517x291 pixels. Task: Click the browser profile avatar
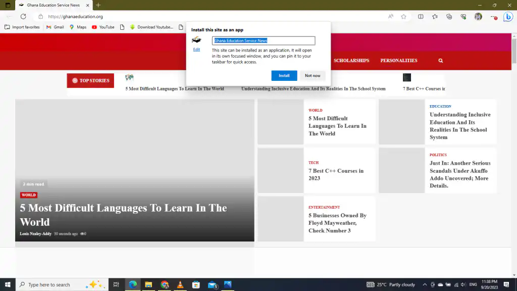(478, 17)
